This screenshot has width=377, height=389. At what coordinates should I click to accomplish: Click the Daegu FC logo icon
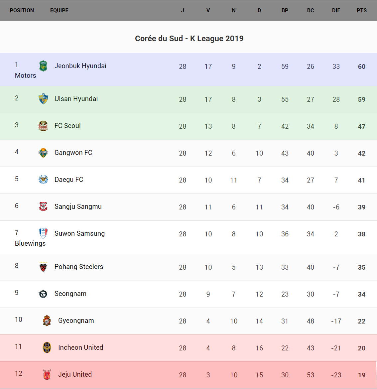click(43, 180)
